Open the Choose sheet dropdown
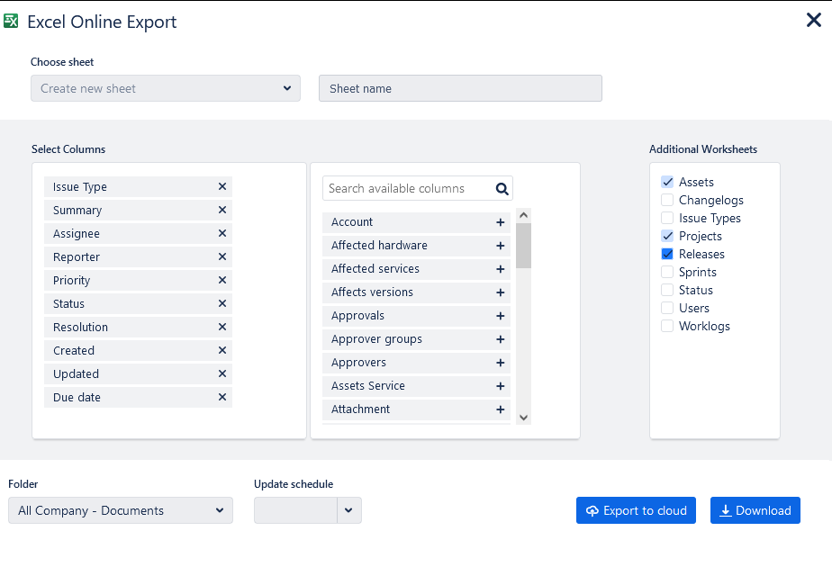Screen dimensions: 832x576 click(x=166, y=88)
